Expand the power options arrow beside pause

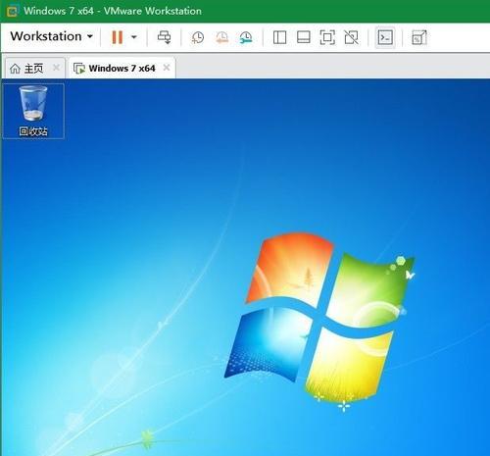pos(134,37)
